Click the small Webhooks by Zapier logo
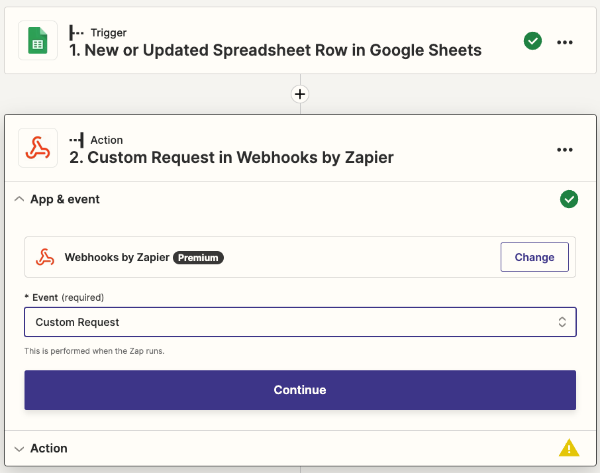 click(45, 257)
